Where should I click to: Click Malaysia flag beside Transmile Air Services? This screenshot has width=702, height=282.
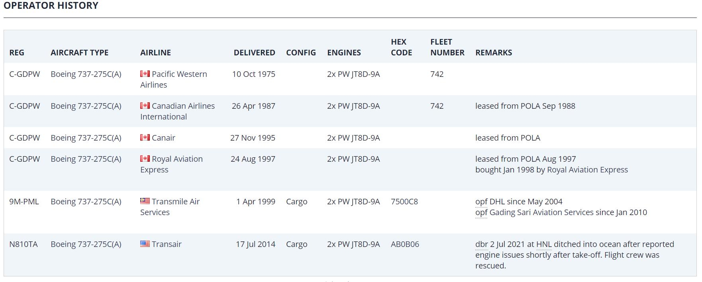145,201
